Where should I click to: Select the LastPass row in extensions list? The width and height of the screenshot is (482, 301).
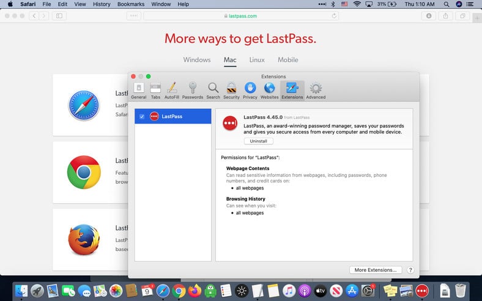tap(172, 116)
